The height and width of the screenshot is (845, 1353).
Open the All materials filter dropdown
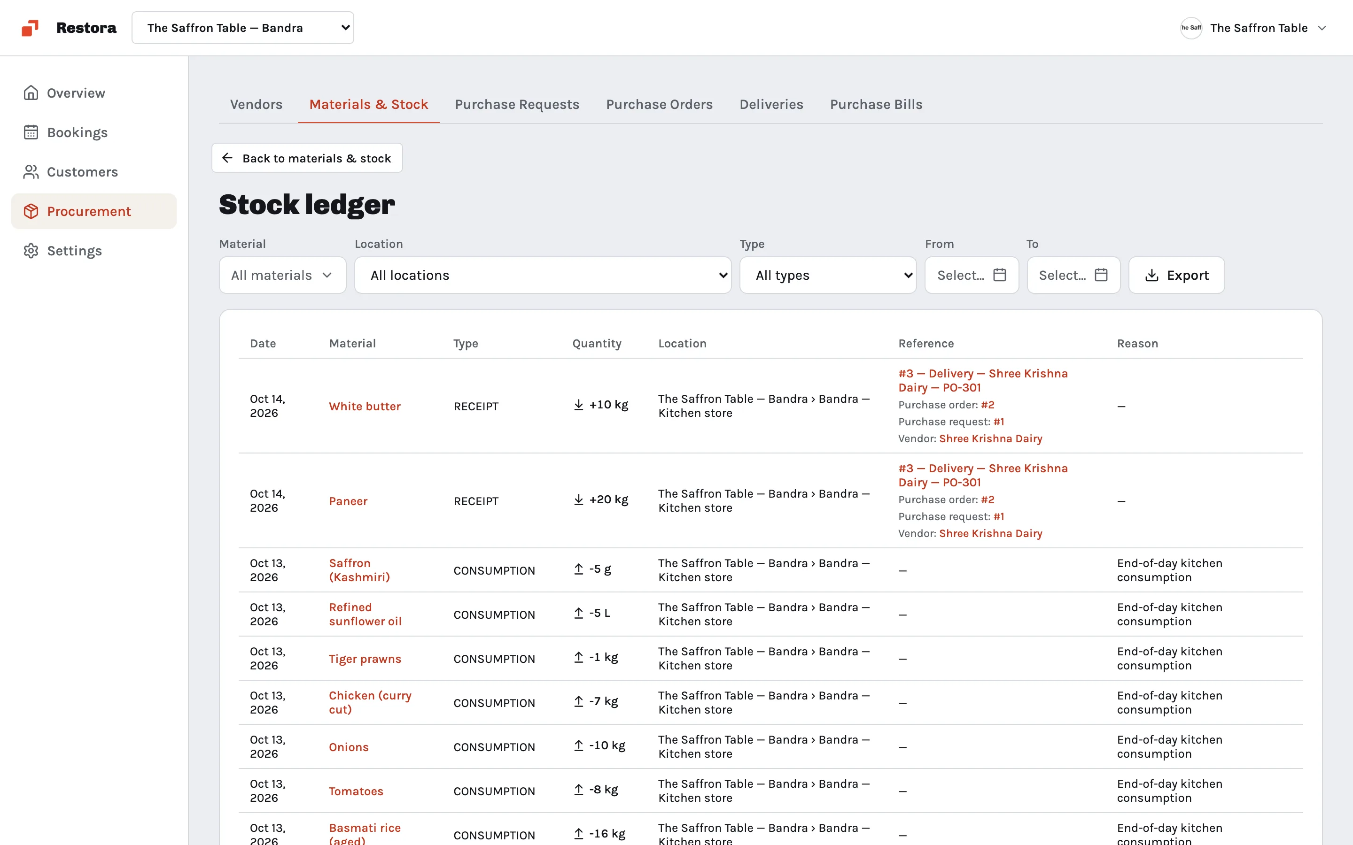pyautogui.click(x=283, y=275)
